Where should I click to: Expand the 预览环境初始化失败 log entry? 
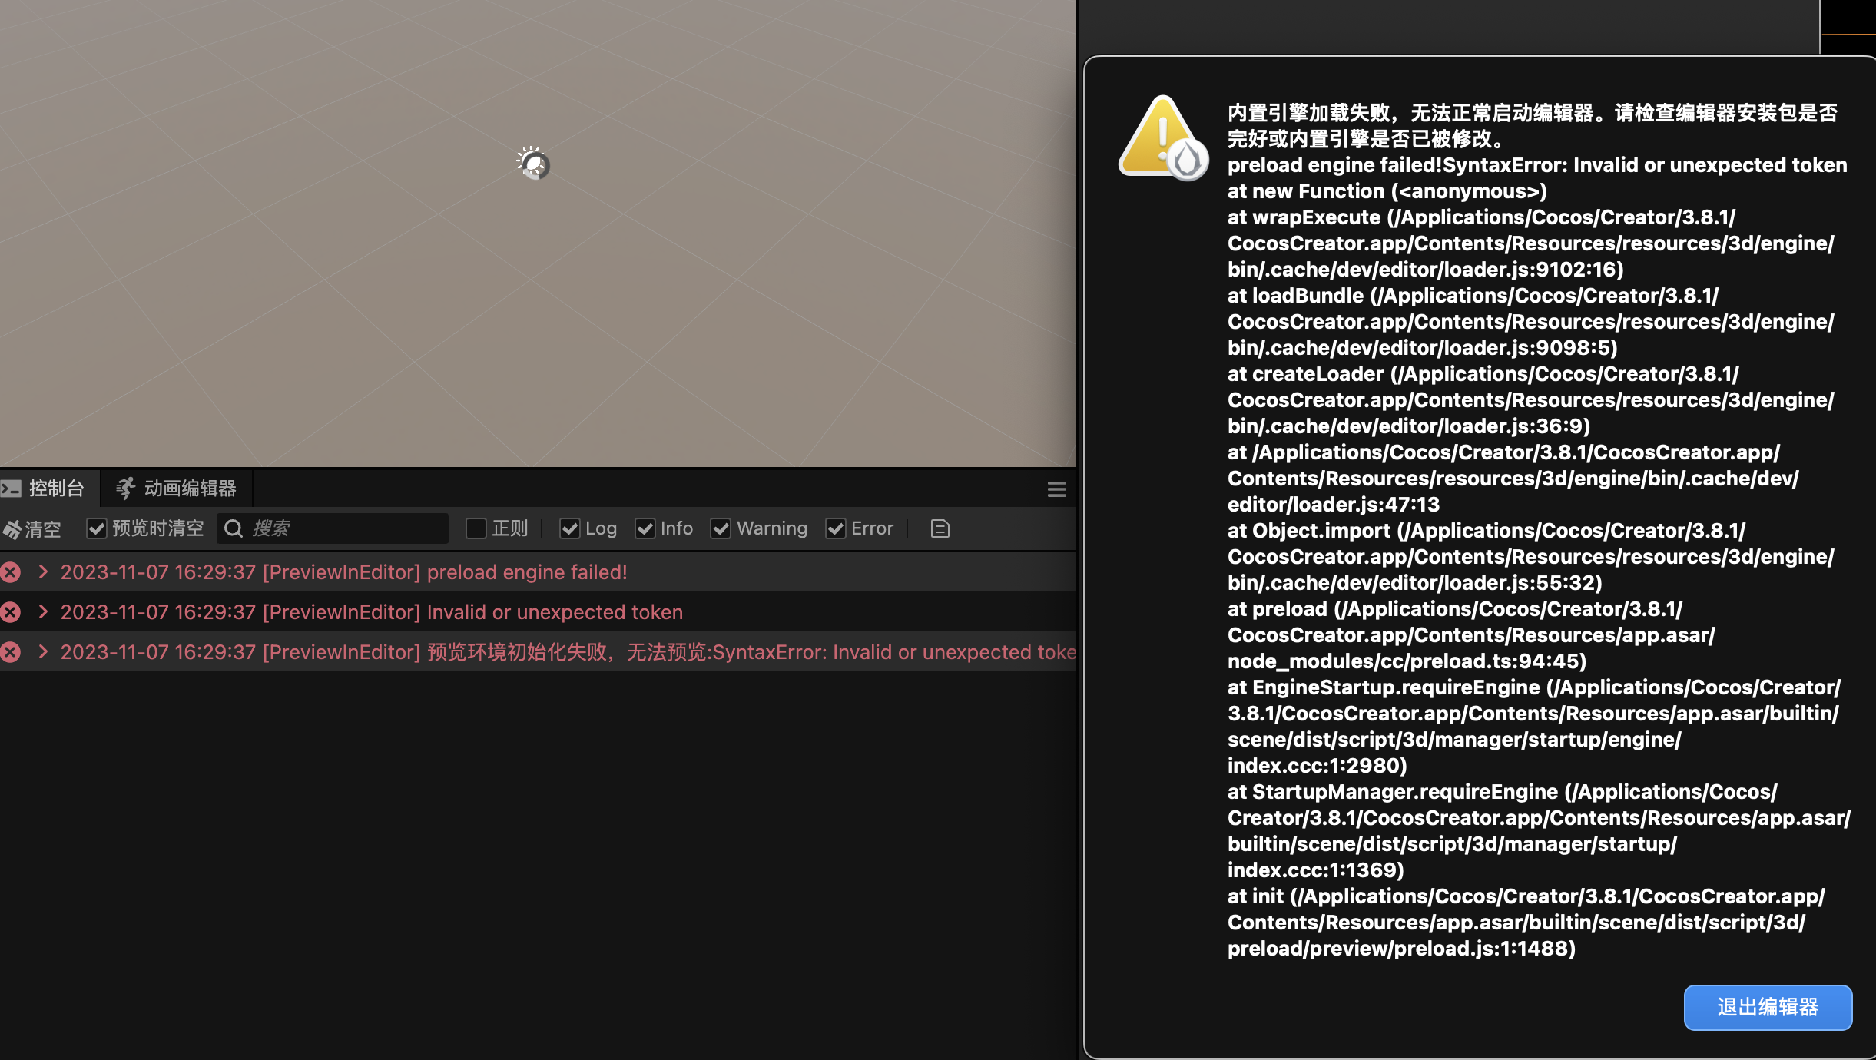point(44,652)
